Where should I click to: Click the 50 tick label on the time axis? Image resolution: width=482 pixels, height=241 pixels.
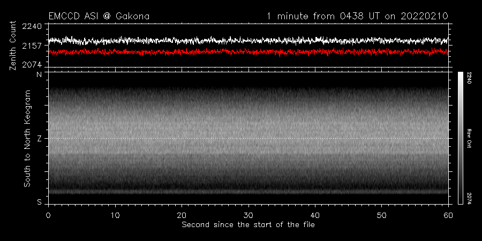(x=381, y=215)
